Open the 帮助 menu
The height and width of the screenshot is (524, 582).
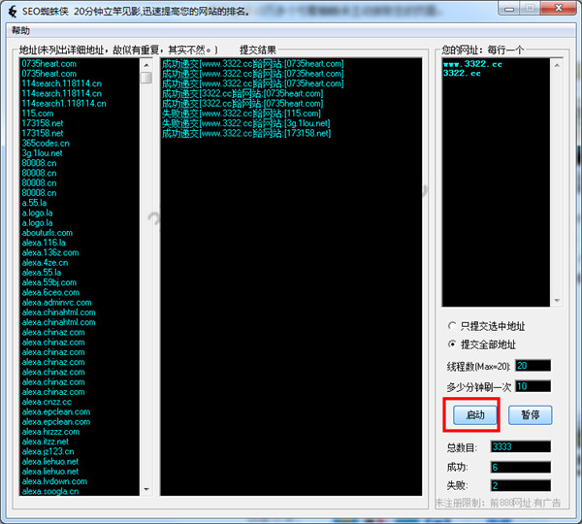point(20,30)
